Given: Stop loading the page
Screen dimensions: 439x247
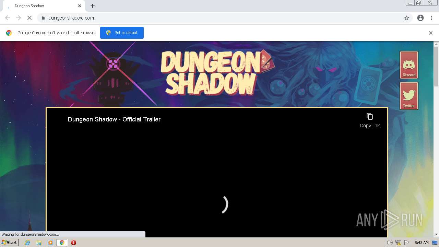Looking at the screenshot, I should tap(29, 18).
